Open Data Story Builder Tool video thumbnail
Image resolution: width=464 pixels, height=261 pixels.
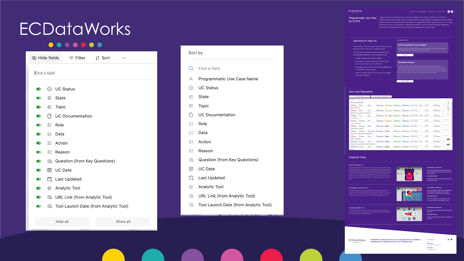(409, 214)
